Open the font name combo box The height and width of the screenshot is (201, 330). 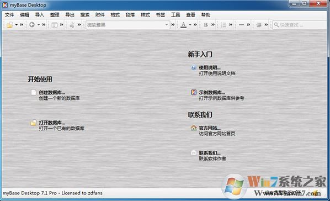pos(127,25)
